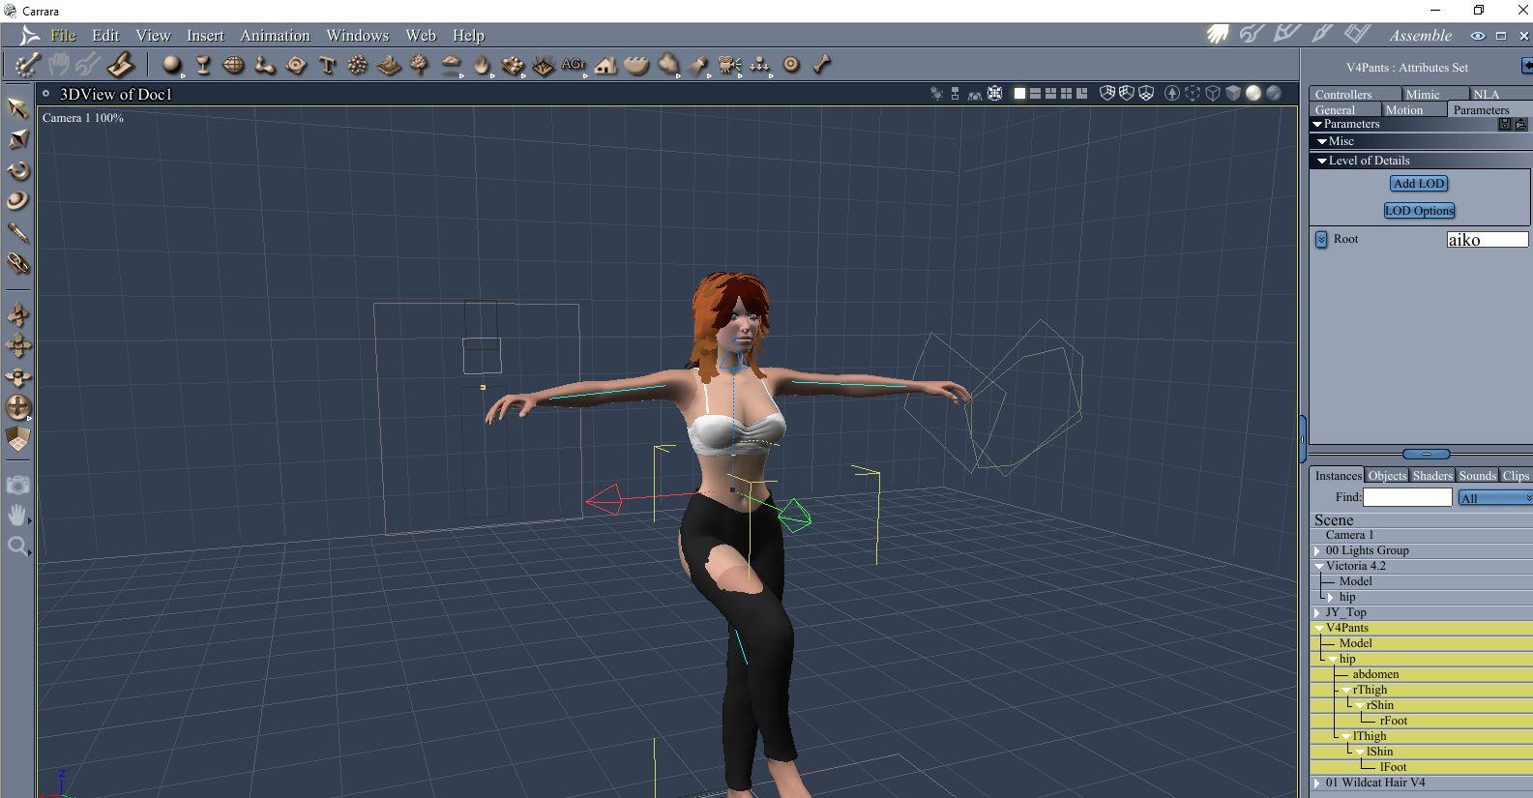Open the File menu

[63, 35]
